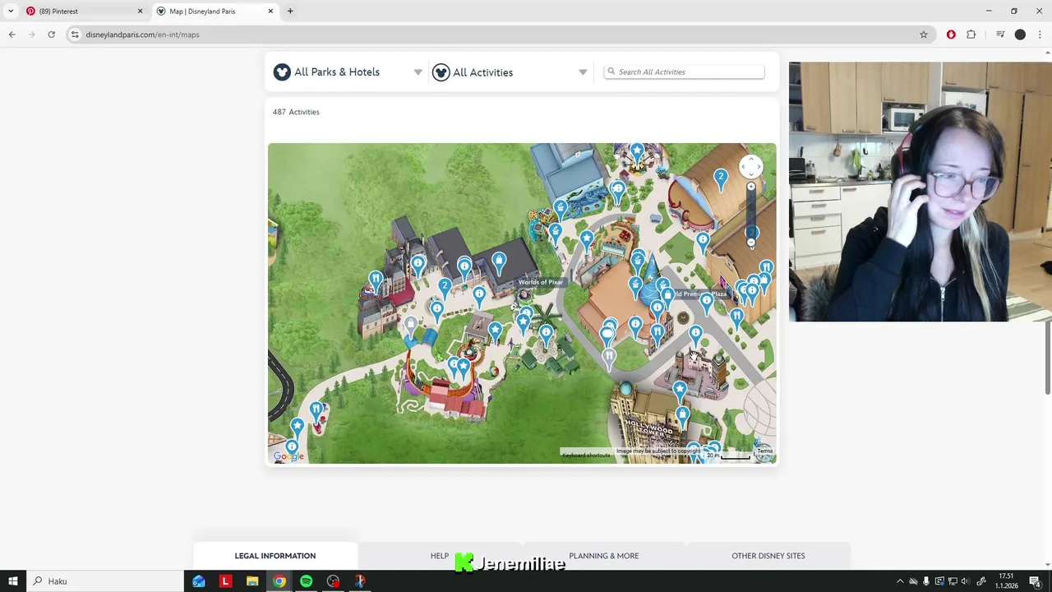
Task: Open a new browser tab
Action: pos(290,12)
